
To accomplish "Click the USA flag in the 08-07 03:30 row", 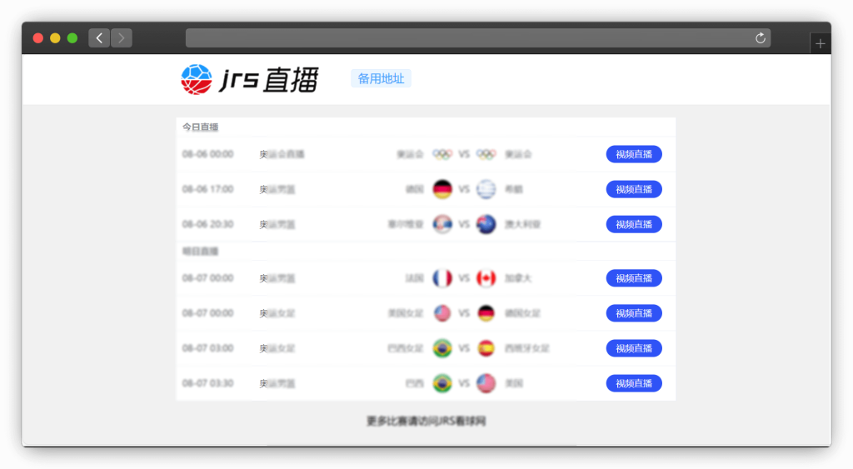I will click(486, 383).
